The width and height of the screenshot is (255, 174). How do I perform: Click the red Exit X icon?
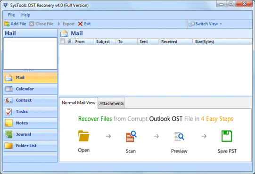click(x=80, y=24)
